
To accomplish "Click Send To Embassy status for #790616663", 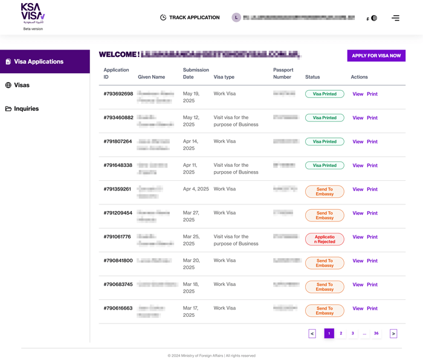I will (325, 310).
